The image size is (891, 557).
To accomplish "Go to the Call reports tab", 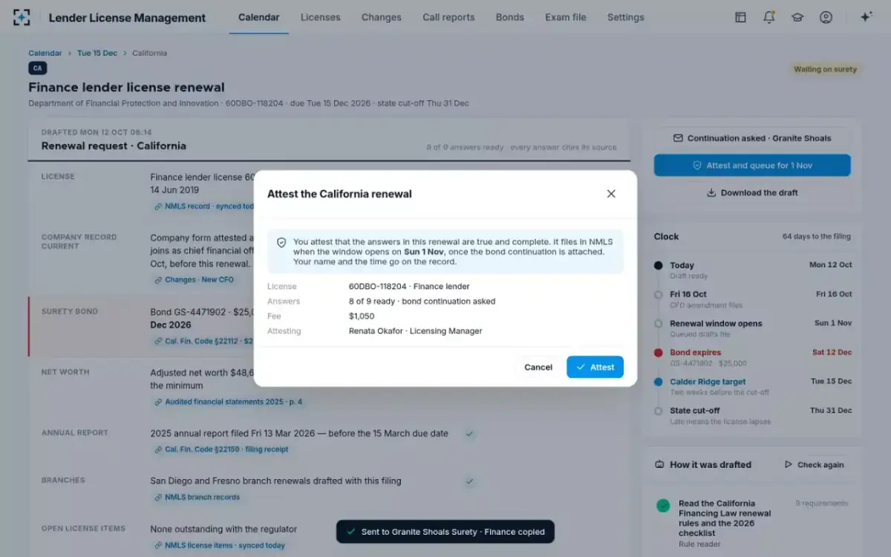I will [x=448, y=17].
